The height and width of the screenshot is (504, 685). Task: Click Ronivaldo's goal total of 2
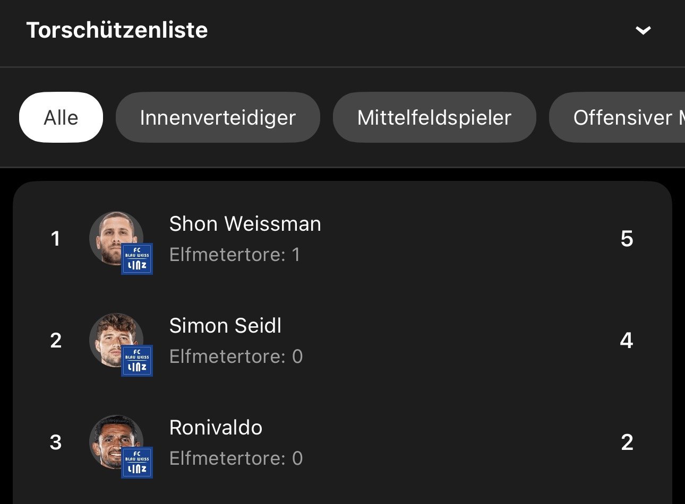click(x=627, y=442)
